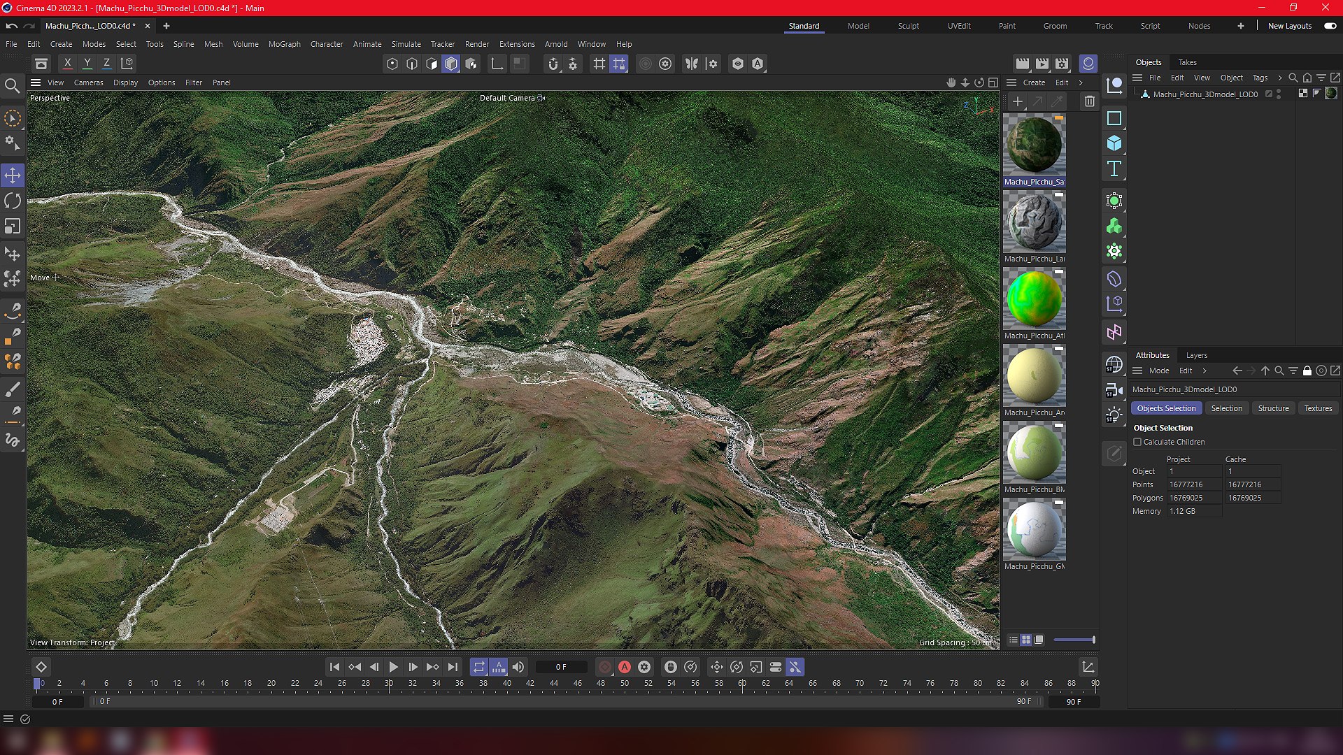Open the Render menu
1343x755 pixels.
(x=477, y=44)
